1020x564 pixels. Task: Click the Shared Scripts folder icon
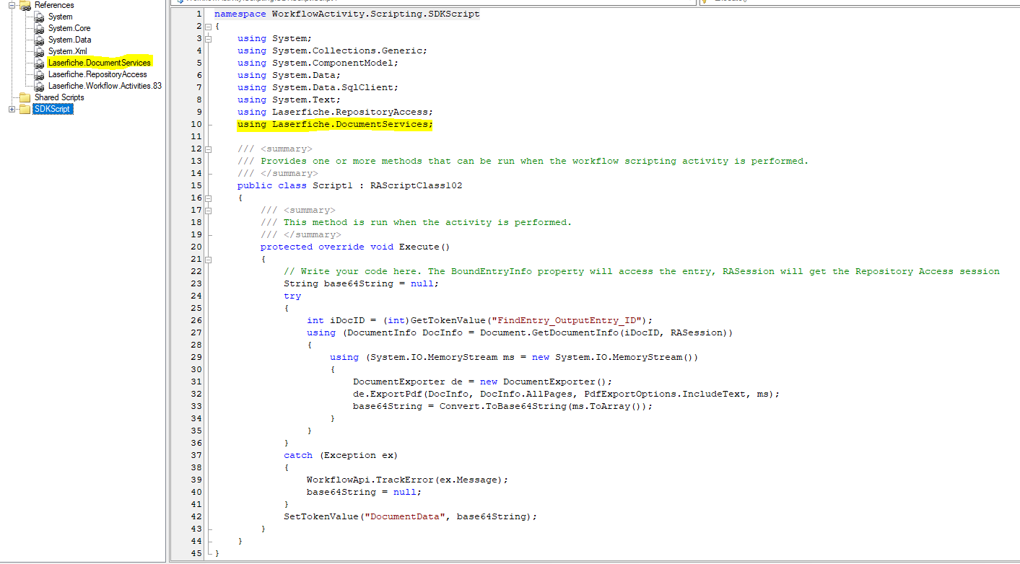pos(25,97)
